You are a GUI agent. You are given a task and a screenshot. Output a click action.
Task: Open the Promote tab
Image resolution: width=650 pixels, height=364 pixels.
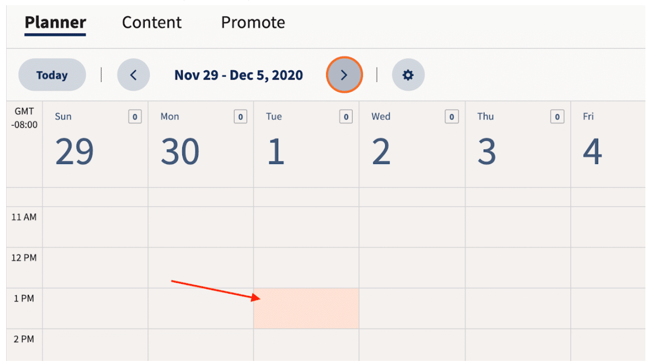253,23
